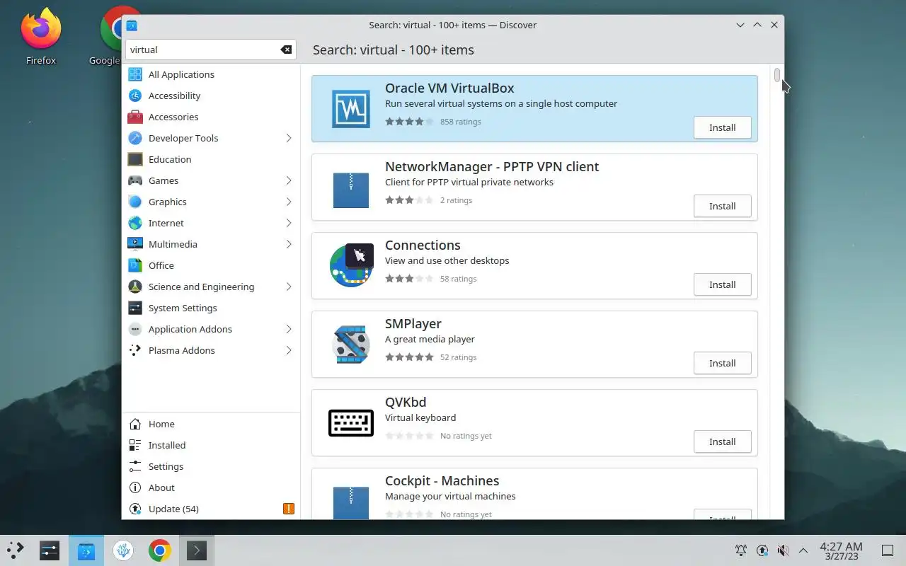Expand the Internet category arrow
The width and height of the screenshot is (906, 566).
(289, 223)
